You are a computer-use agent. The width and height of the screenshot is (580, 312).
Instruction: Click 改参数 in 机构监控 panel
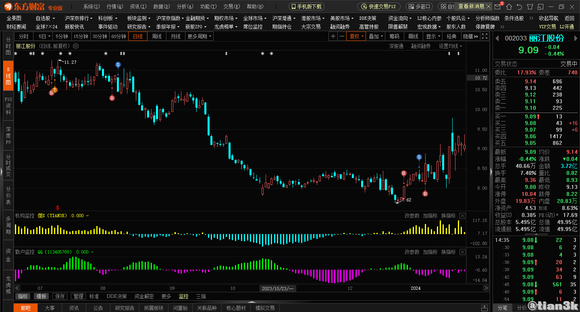click(412, 216)
